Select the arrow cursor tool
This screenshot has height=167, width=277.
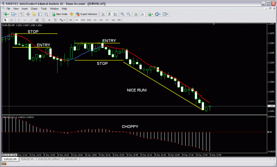coord(5,20)
